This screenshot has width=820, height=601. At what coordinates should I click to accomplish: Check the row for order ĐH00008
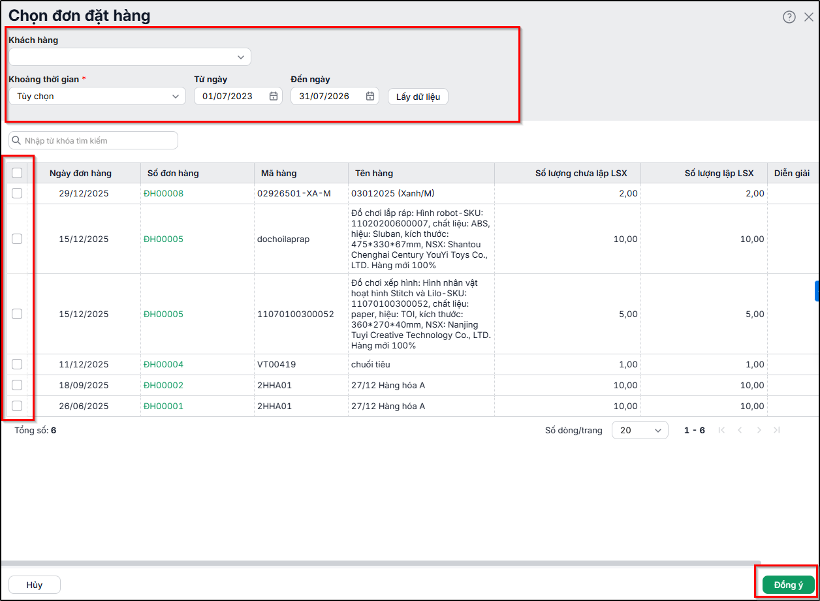pyautogui.click(x=17, y=193)
